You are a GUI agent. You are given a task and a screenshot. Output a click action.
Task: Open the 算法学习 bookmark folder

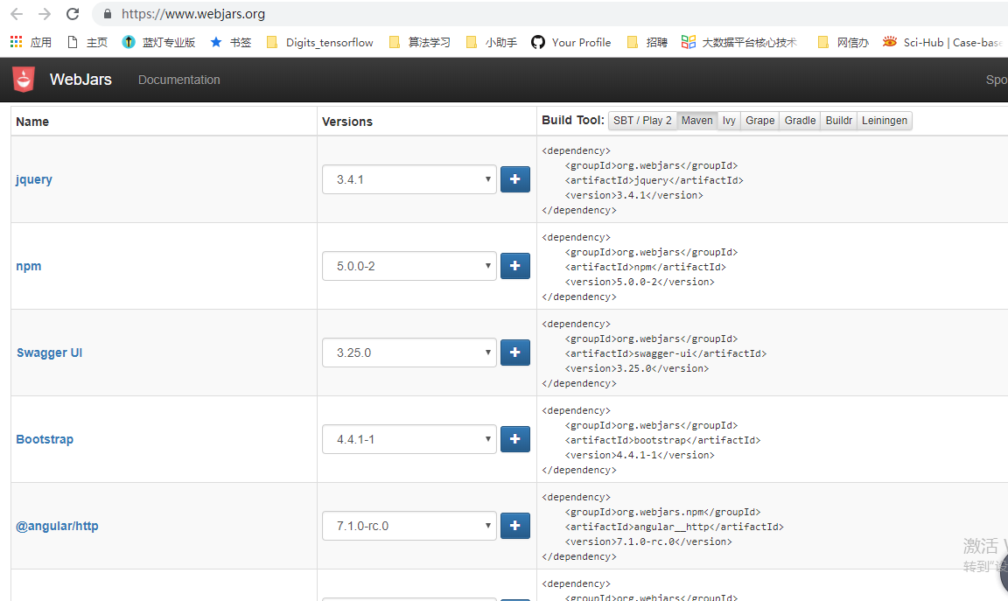[420, 42]
